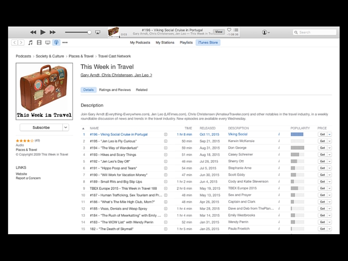This screenshot has width=348, height=261.
Task: Open the authors link Gary Arndt, Chris Christensen
Action: [116, 75]
